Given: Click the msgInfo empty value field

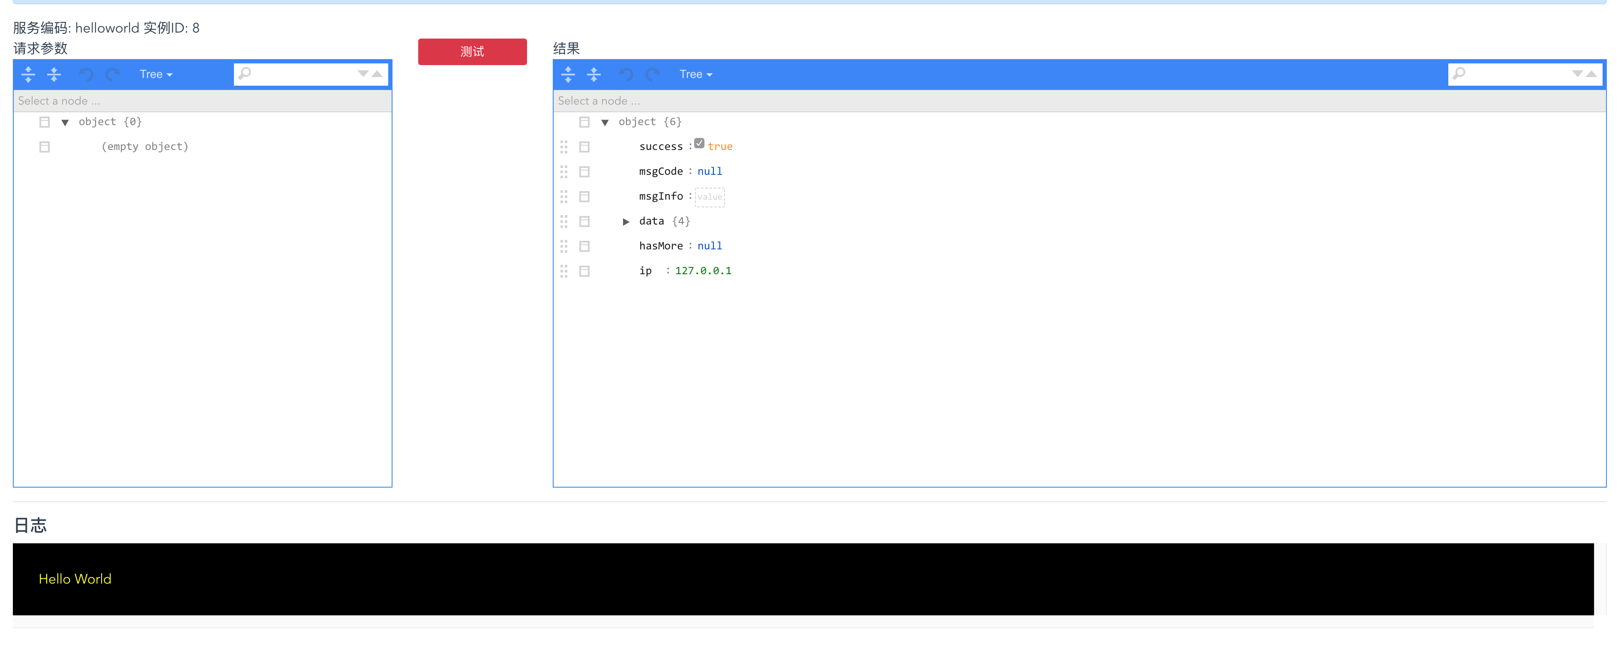Looking at the screenshot, I should pos(710,197).
